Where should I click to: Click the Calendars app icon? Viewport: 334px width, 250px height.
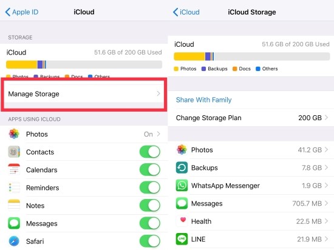tap(14, 169)
